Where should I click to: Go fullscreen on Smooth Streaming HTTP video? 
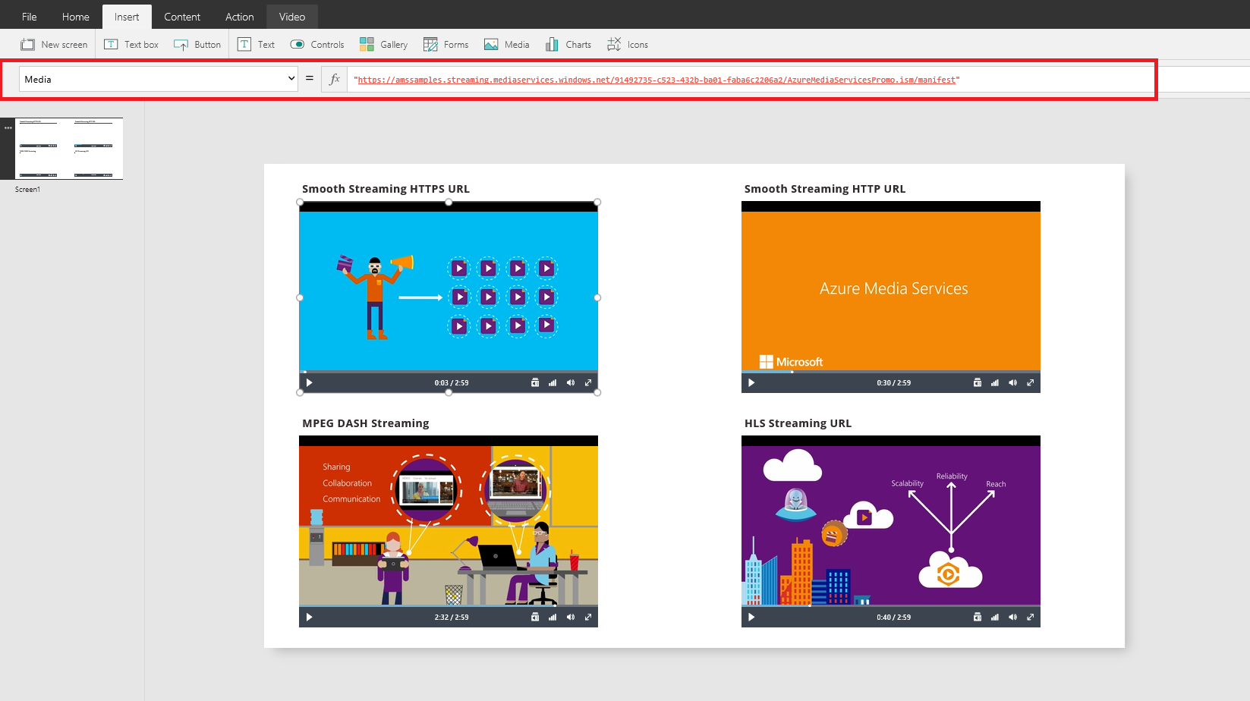[x=1031, y=383]
